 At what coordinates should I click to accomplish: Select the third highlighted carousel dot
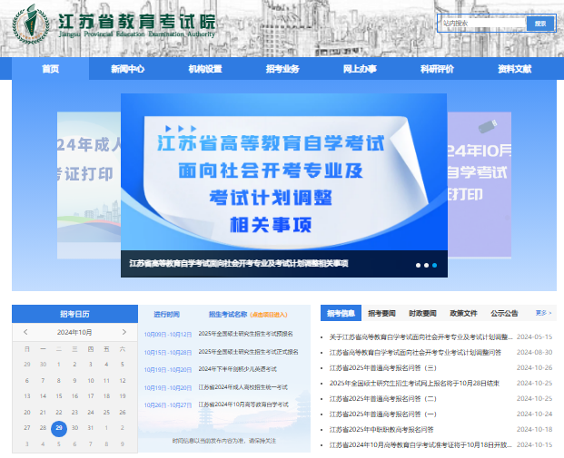coord(434,265)
